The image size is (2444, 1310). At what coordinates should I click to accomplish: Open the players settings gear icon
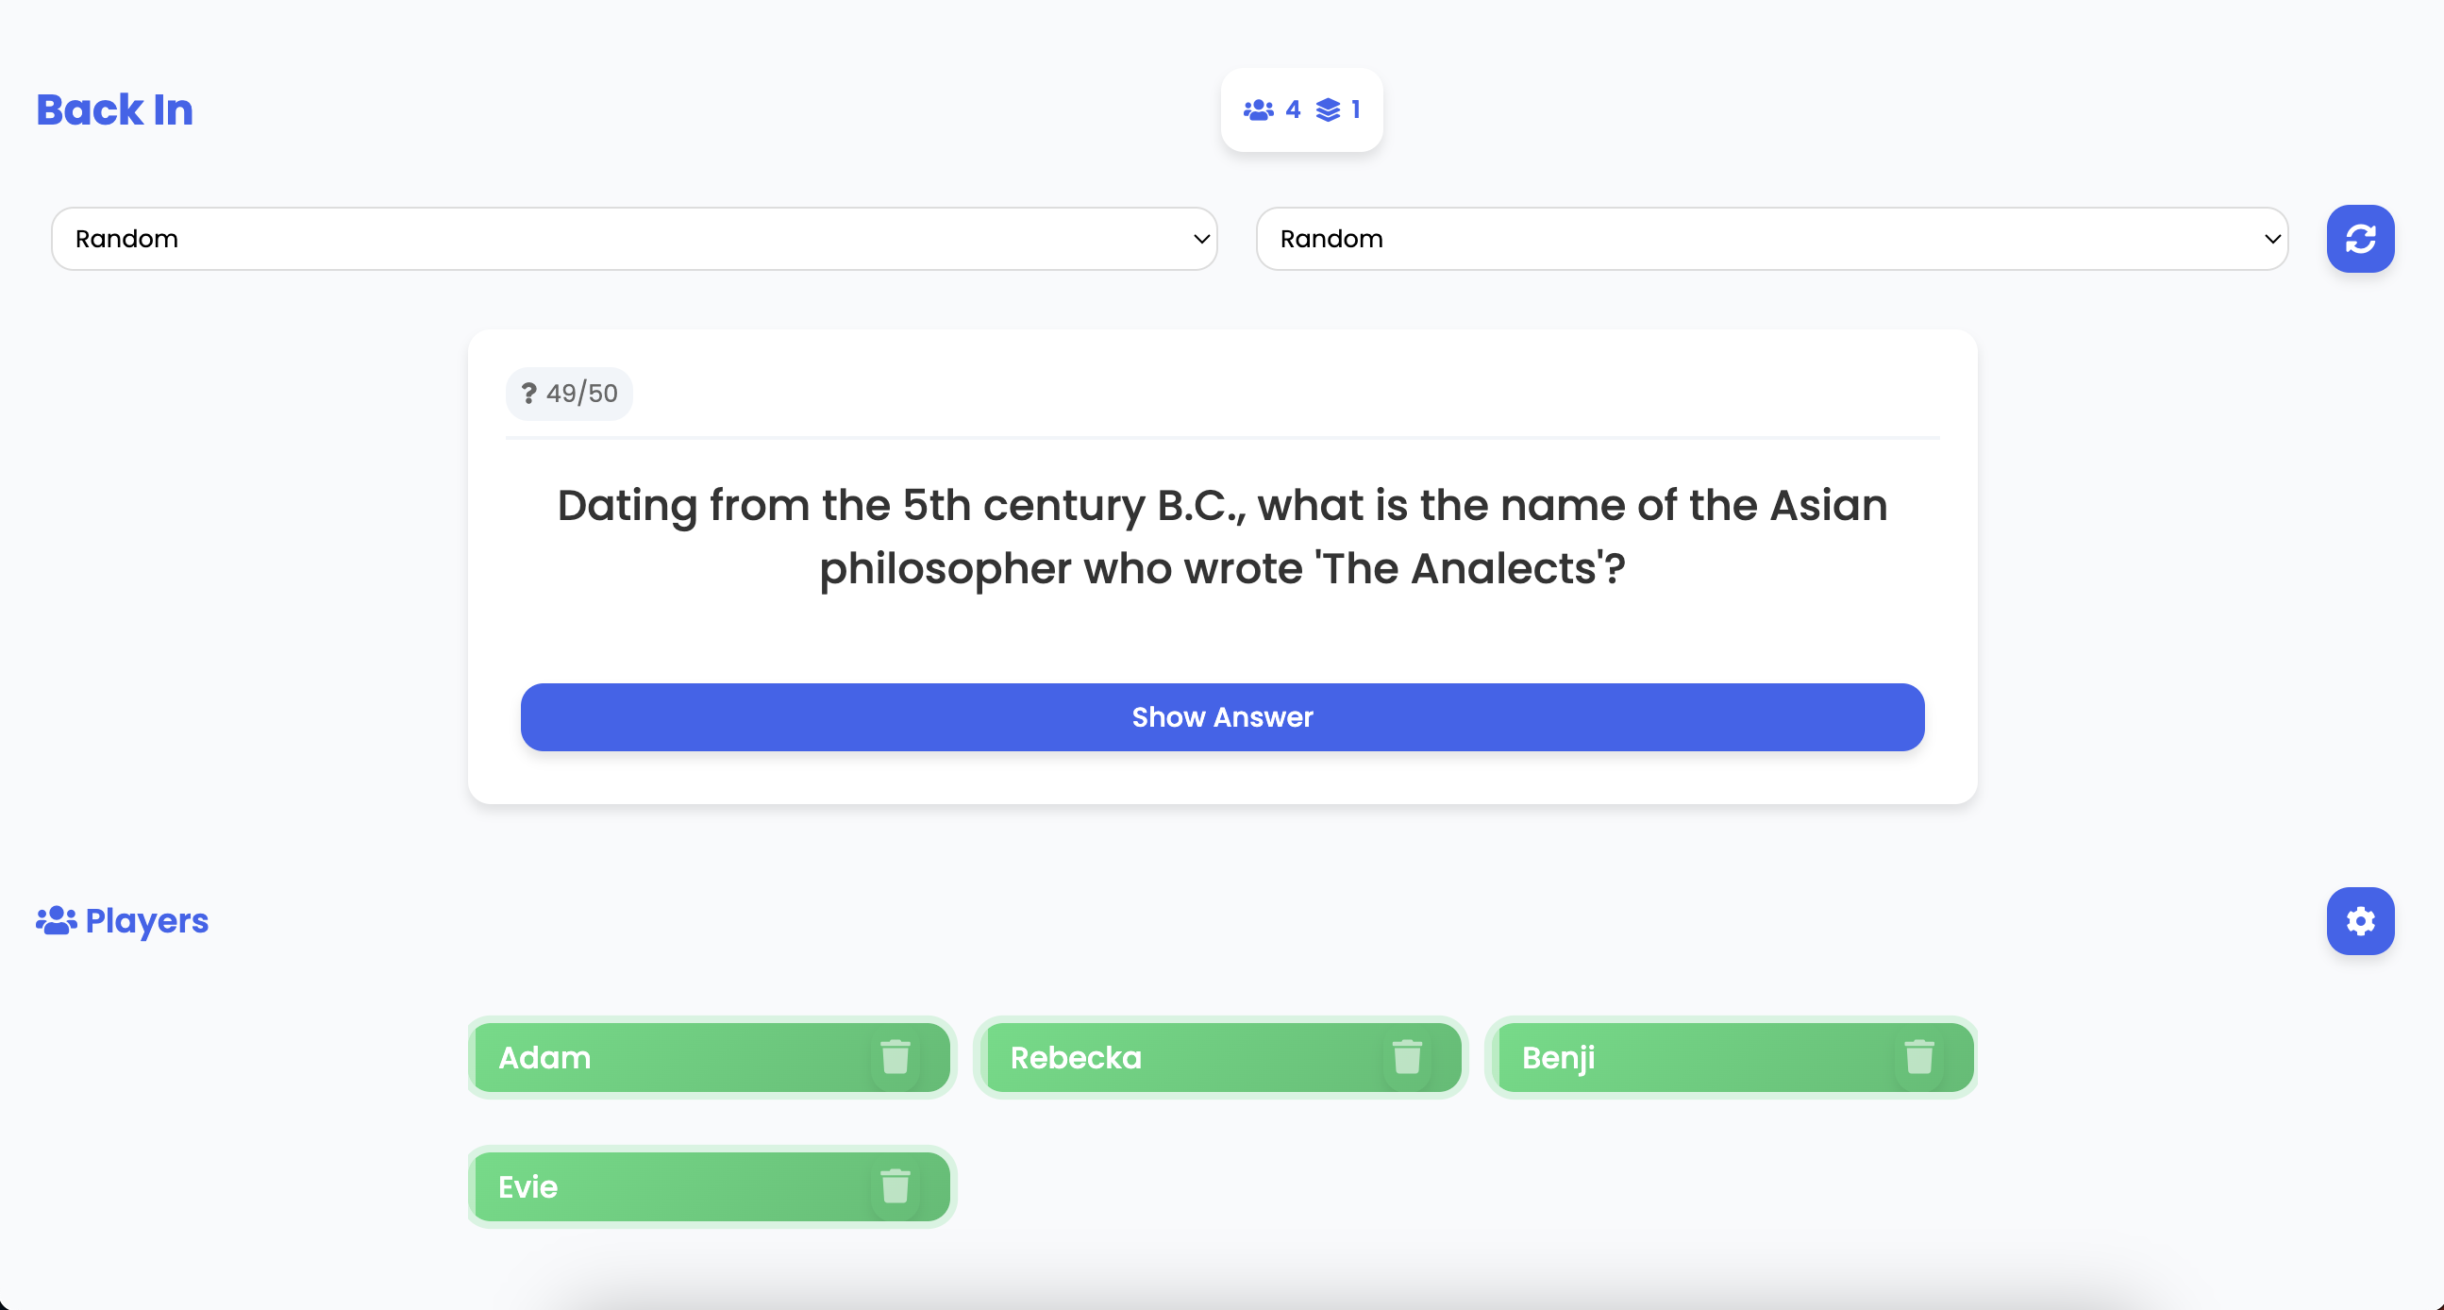tap(2360, 921)
